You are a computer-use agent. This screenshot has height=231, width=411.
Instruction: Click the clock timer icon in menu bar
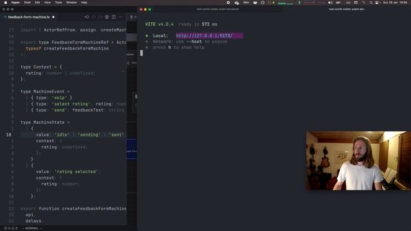click(263, 3)
